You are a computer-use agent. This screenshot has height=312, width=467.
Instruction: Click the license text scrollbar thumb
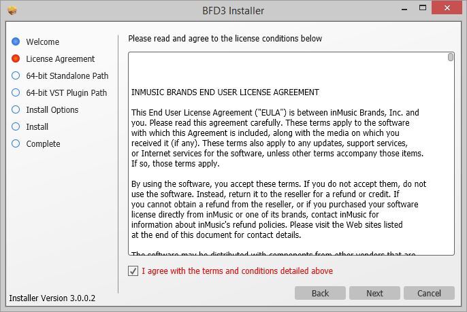click(x=451, y=57)
